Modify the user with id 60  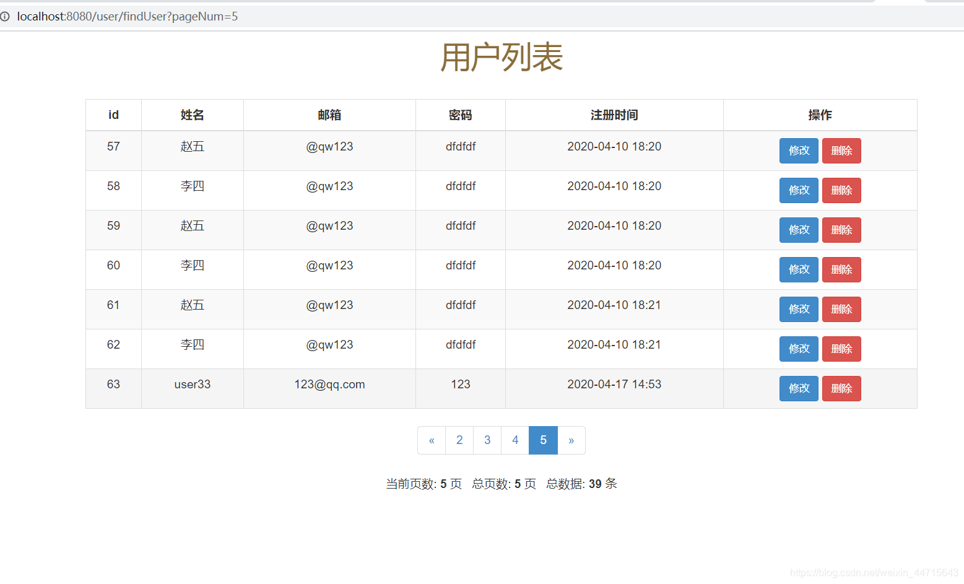(x=799, y=269)
